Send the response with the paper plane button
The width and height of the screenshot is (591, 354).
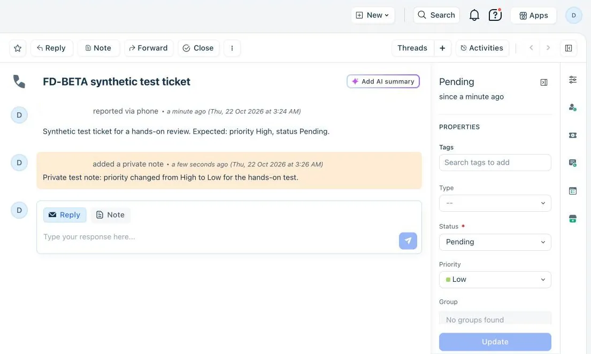[408, 241]
